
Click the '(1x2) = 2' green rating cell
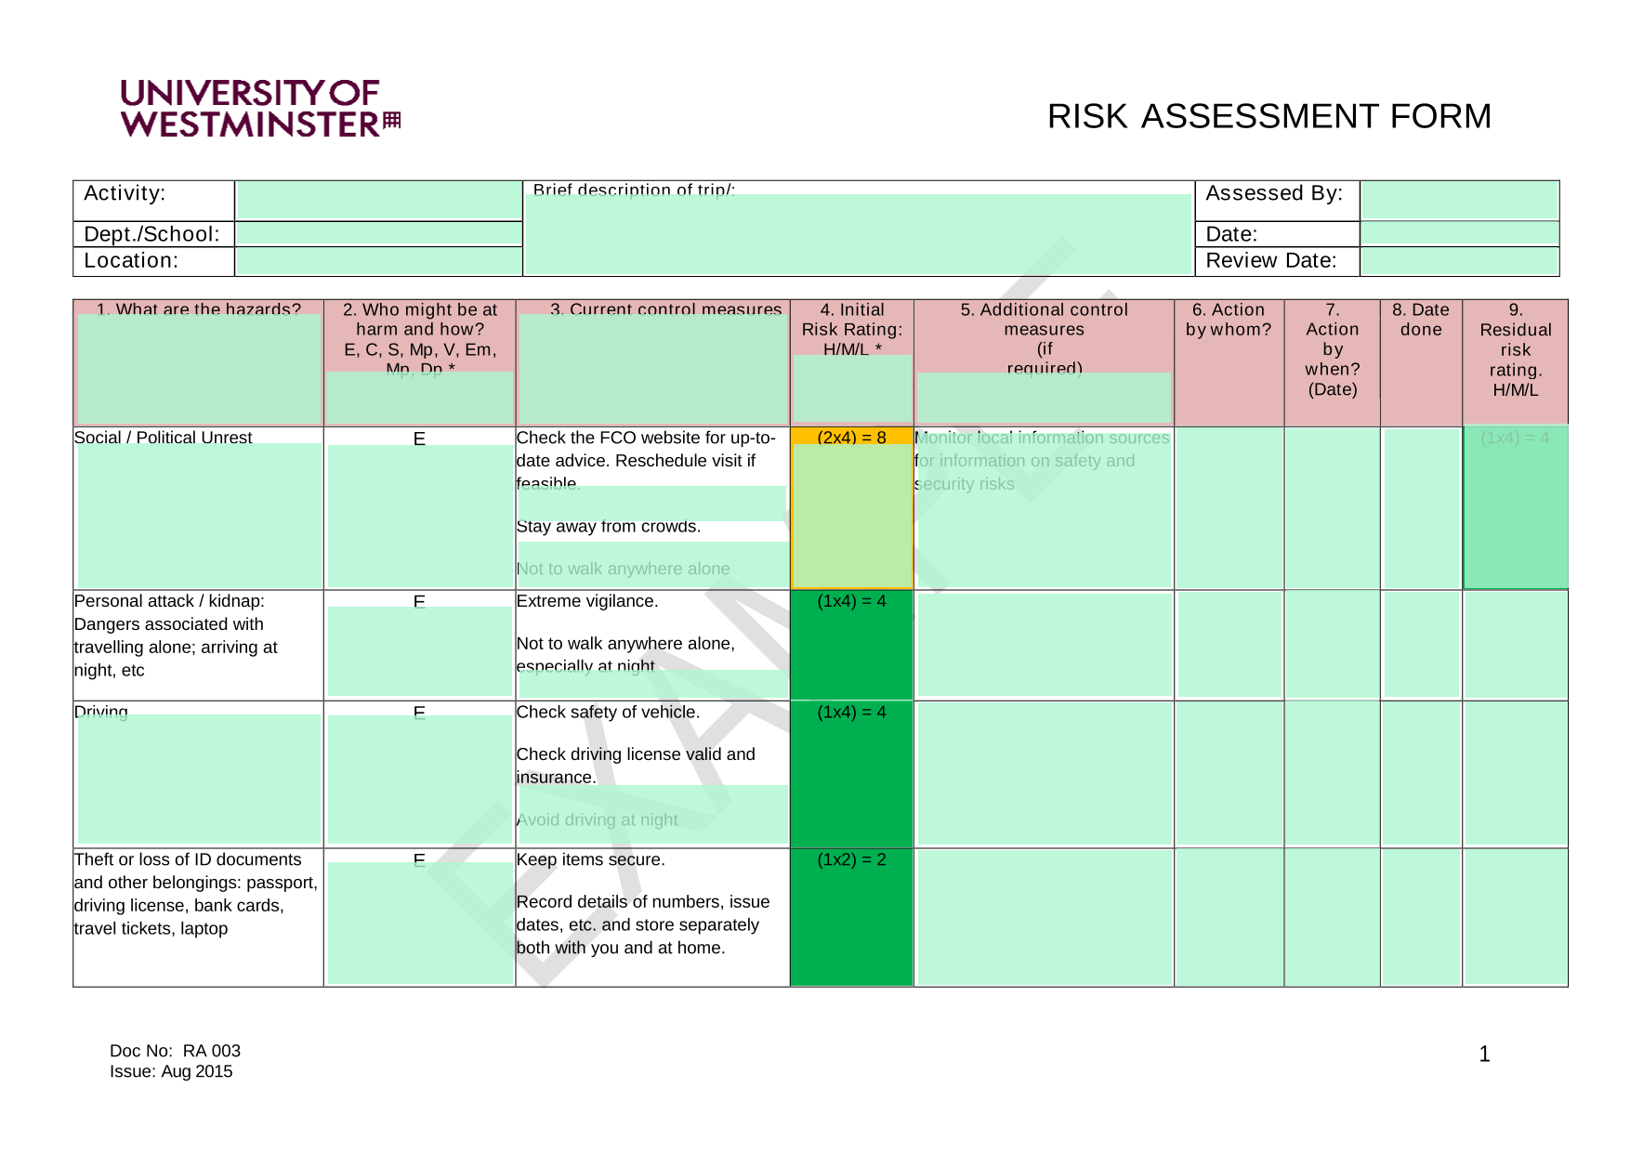click(852, 917)
